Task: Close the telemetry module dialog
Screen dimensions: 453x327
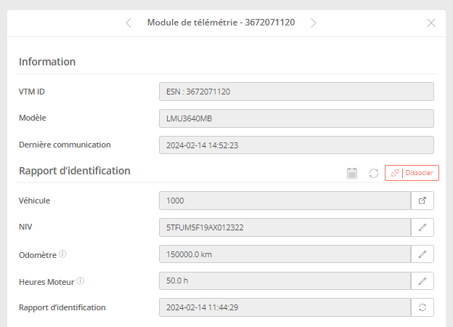Action: pyautogui.click(x=431, y=23)
